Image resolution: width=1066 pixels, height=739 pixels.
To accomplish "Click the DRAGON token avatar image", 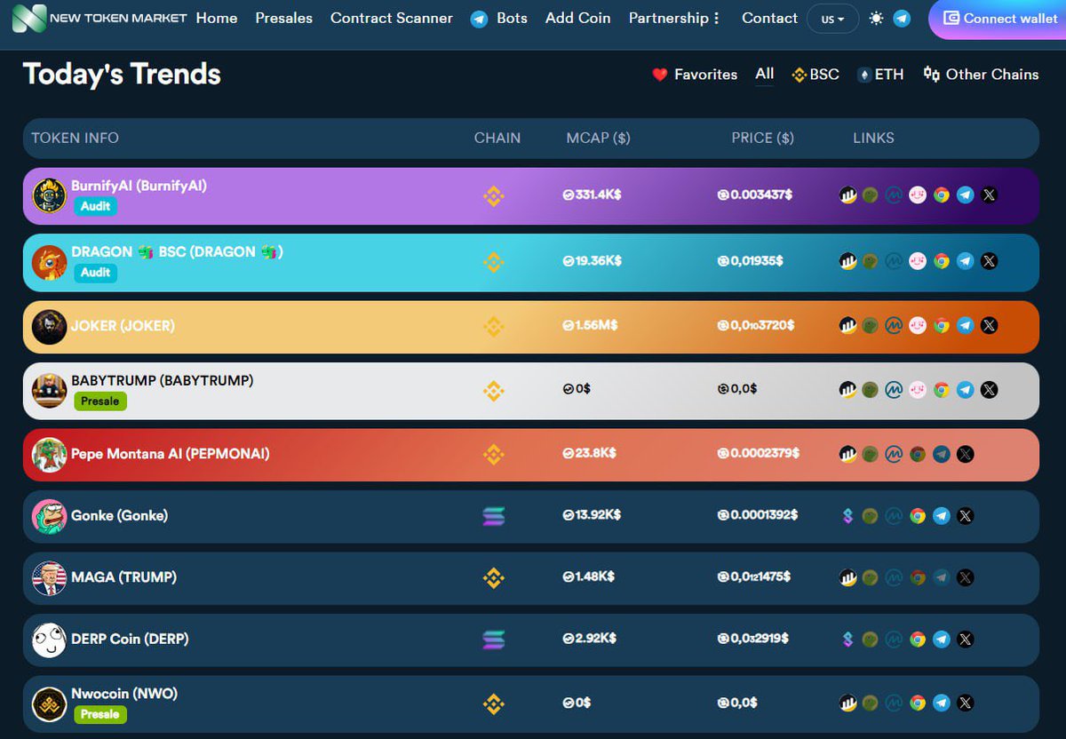I will (x=50, y=263).
